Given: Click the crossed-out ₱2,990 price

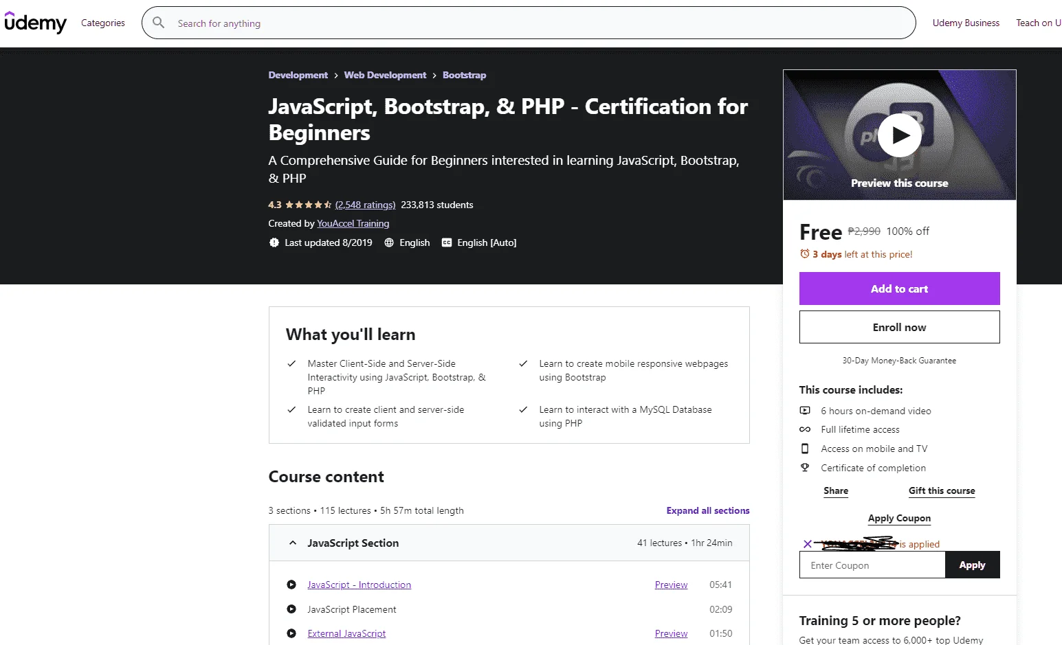Looking at the screenshot, I should [x=864, y=231].
